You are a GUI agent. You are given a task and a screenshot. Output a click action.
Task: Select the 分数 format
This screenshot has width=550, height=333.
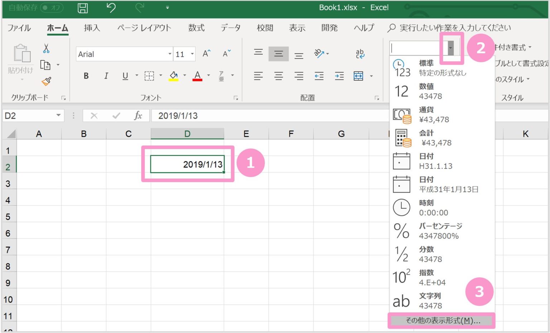coord(442,254)
